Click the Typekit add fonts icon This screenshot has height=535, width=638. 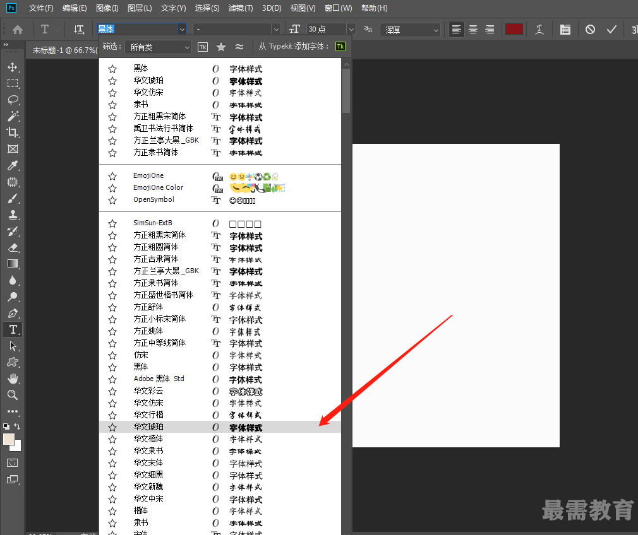[x=340, y=46]
